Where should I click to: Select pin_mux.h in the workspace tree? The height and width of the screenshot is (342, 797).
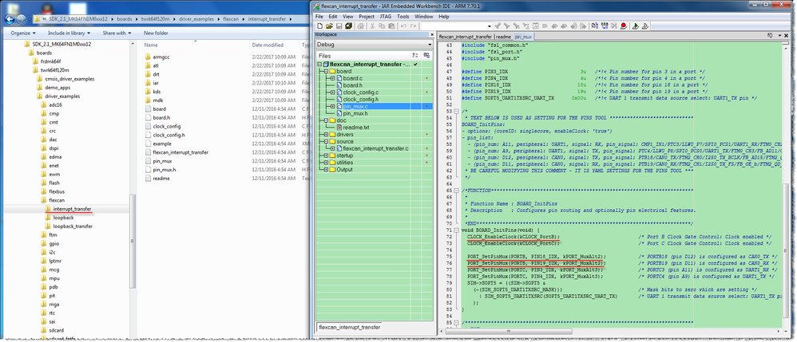[x=356, y=113]
